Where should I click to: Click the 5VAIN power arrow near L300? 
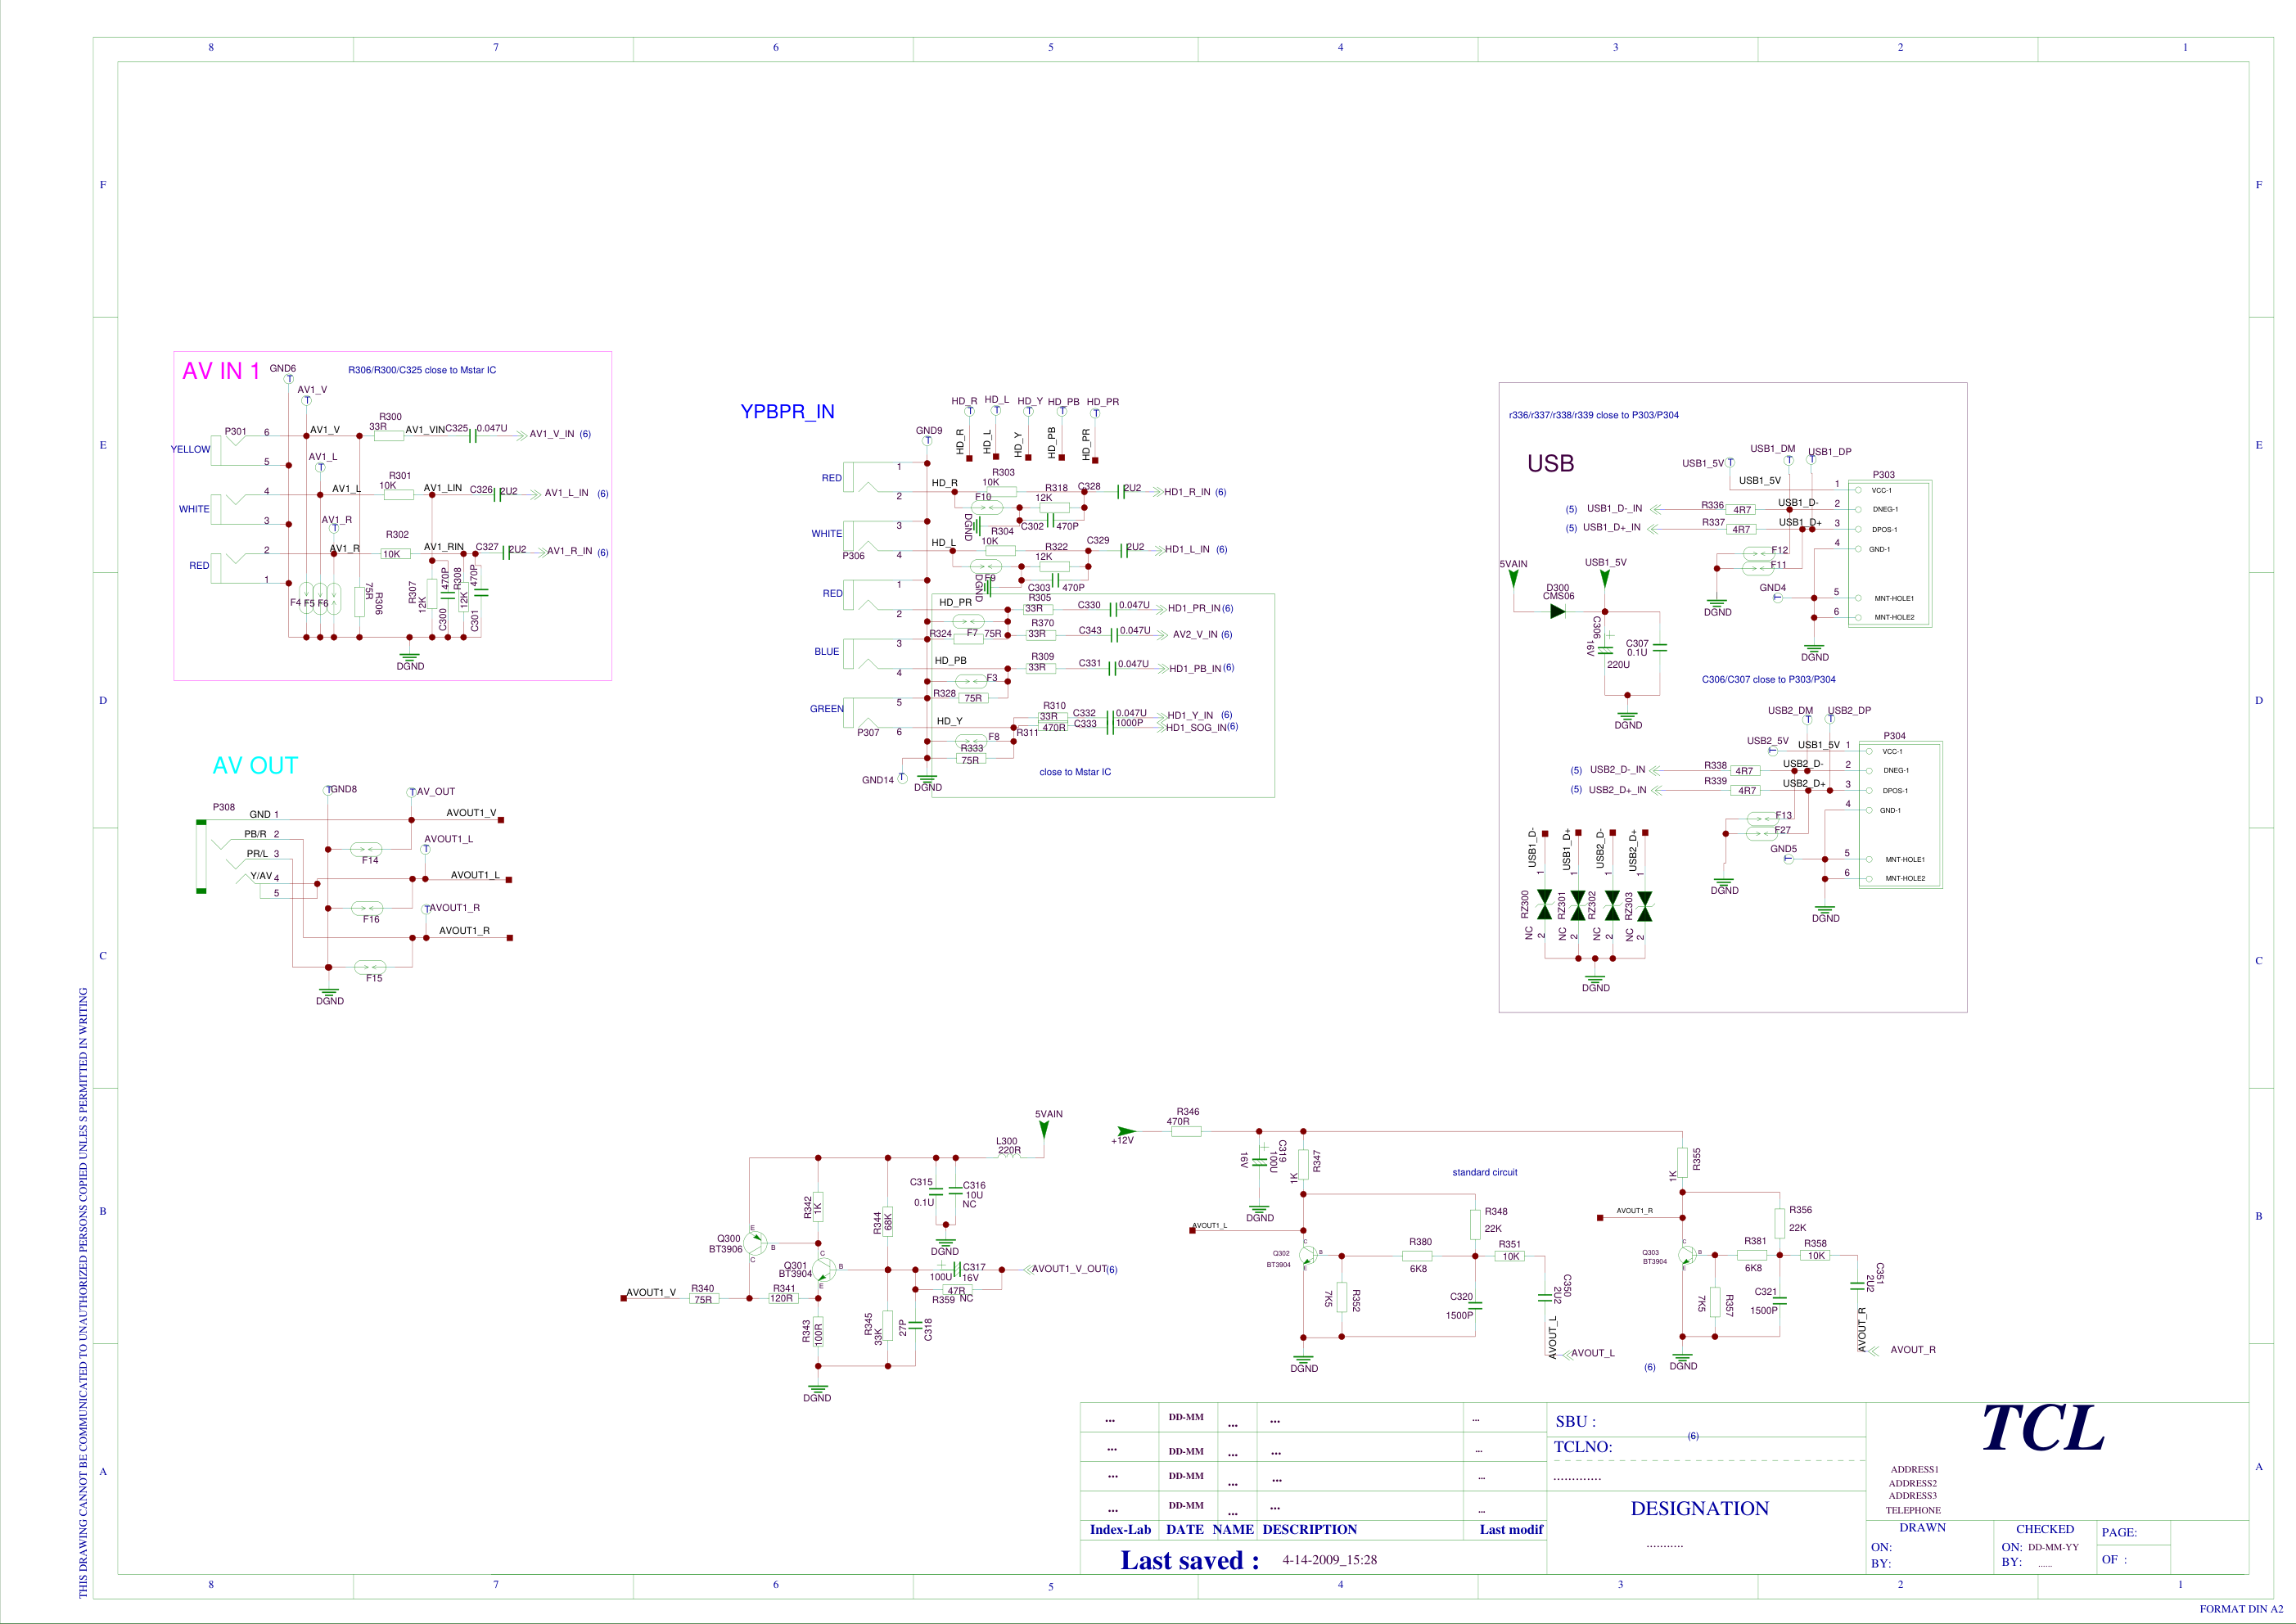[x=1044, y=1130]
